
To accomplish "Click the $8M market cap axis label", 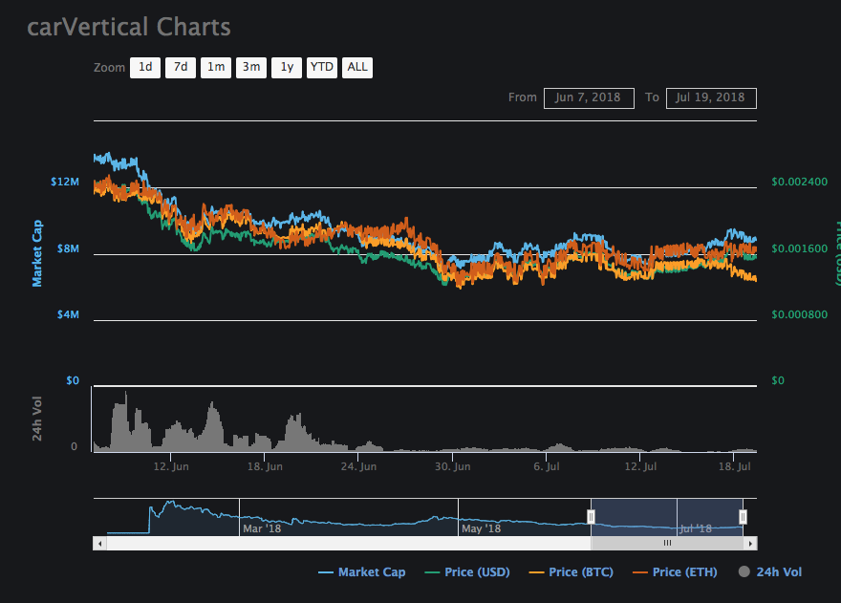I will pyautogui.click(x=68, y=248).
